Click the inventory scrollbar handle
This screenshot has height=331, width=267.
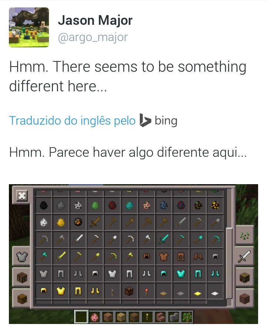point(229,263)
